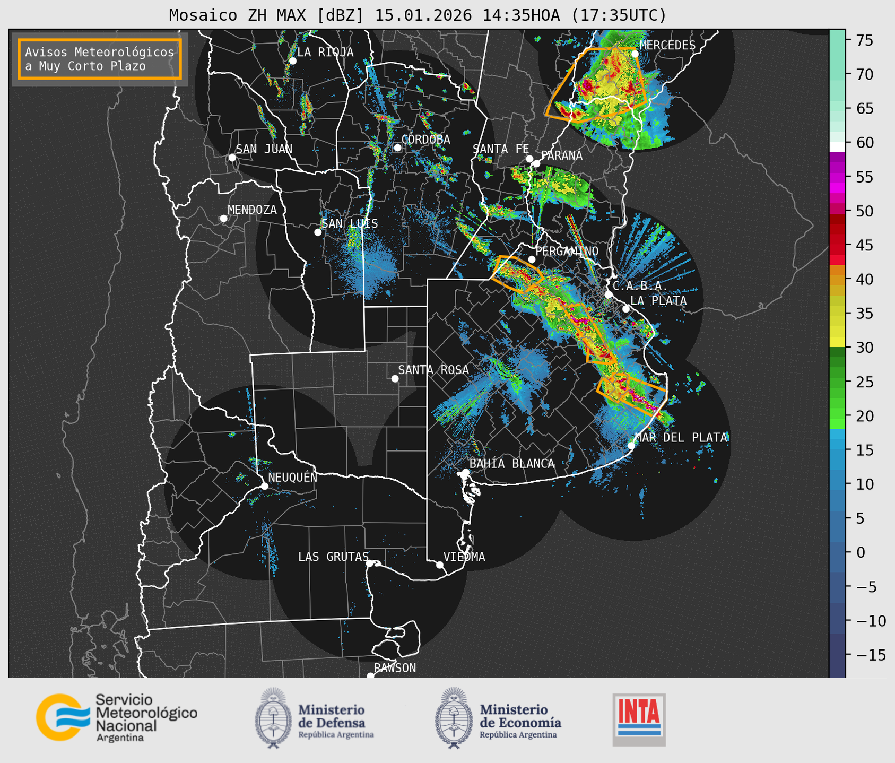
Task: Click the -15 dBZ dark band on scale
Action: click(837, 655)
